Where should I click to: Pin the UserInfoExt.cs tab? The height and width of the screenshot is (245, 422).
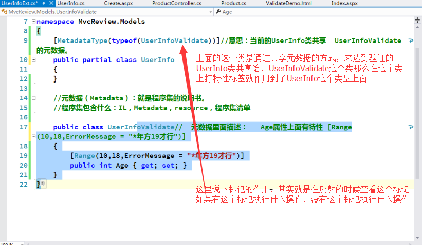[44, 3]
